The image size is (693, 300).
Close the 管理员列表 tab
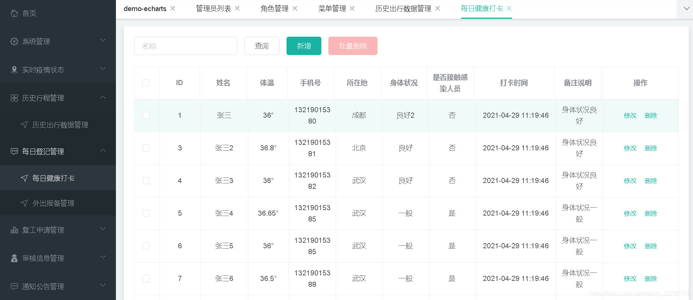click(237, 8)
